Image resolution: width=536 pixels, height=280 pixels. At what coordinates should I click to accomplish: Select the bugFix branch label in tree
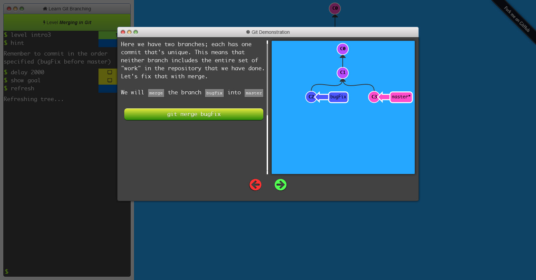coord(338,97)
